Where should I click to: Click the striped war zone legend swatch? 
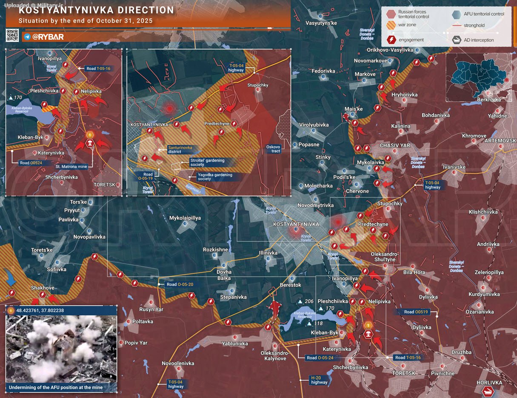pyautogui.click(x=391, y=26)
